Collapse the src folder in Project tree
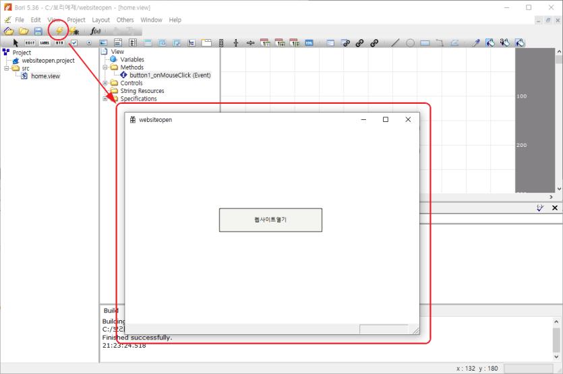Screen dimensions: 563x374 (7, 68)
